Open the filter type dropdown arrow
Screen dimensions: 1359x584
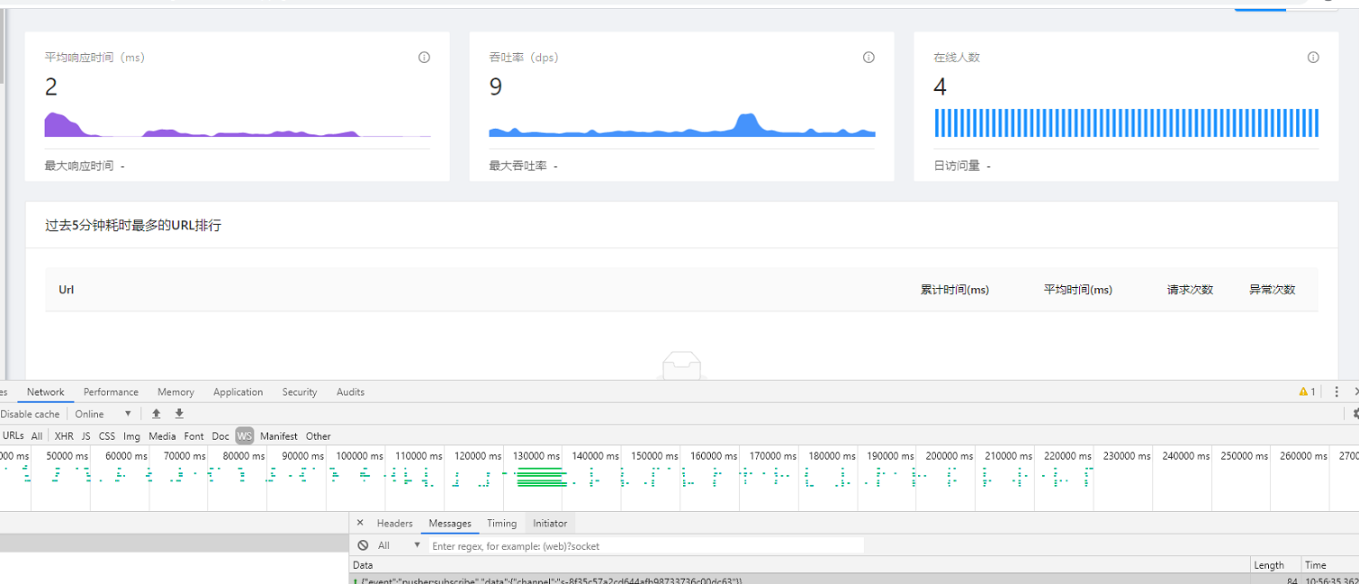(418, 544)
